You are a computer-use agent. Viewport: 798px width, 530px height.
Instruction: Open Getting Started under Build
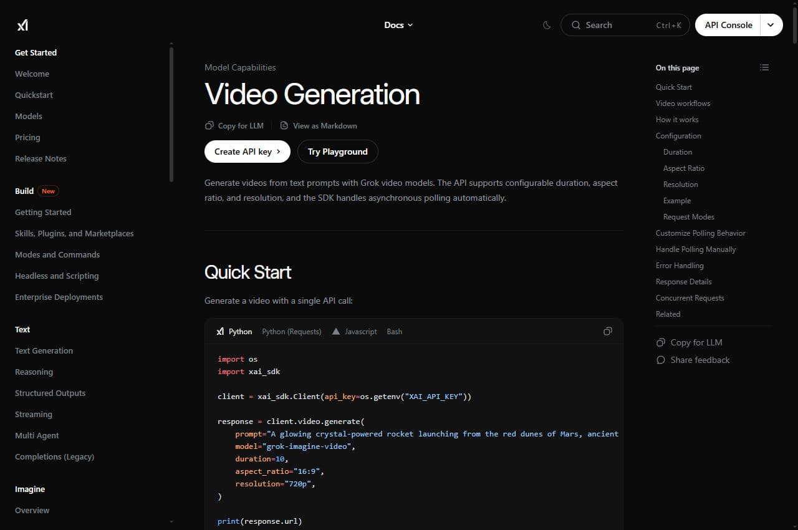(x=43, y=212)
